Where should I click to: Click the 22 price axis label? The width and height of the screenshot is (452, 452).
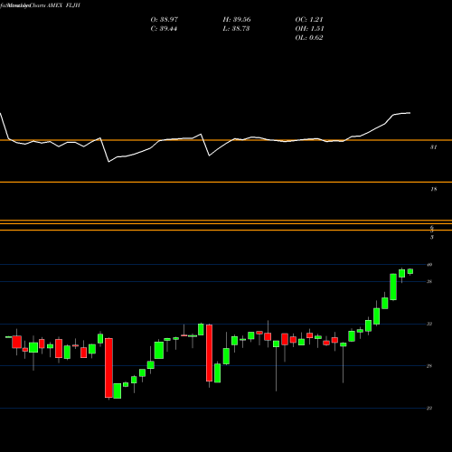[429, 408]
